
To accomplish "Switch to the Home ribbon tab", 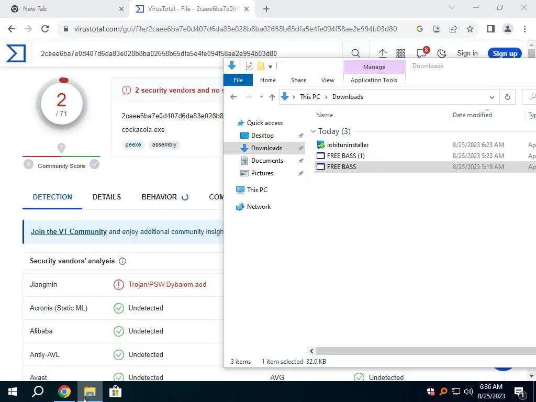I will tap(267, 80).
